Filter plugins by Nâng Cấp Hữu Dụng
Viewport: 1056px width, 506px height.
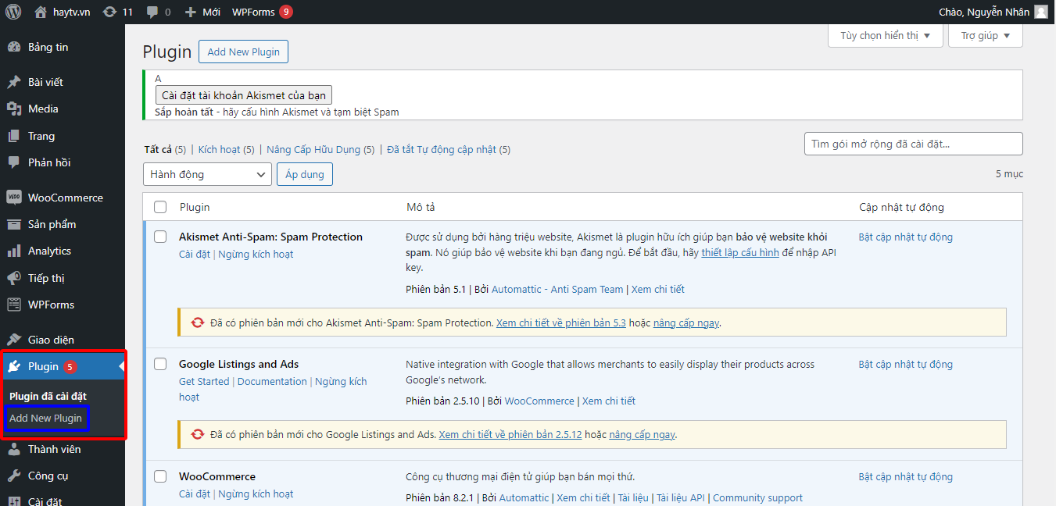pos(313,149)
